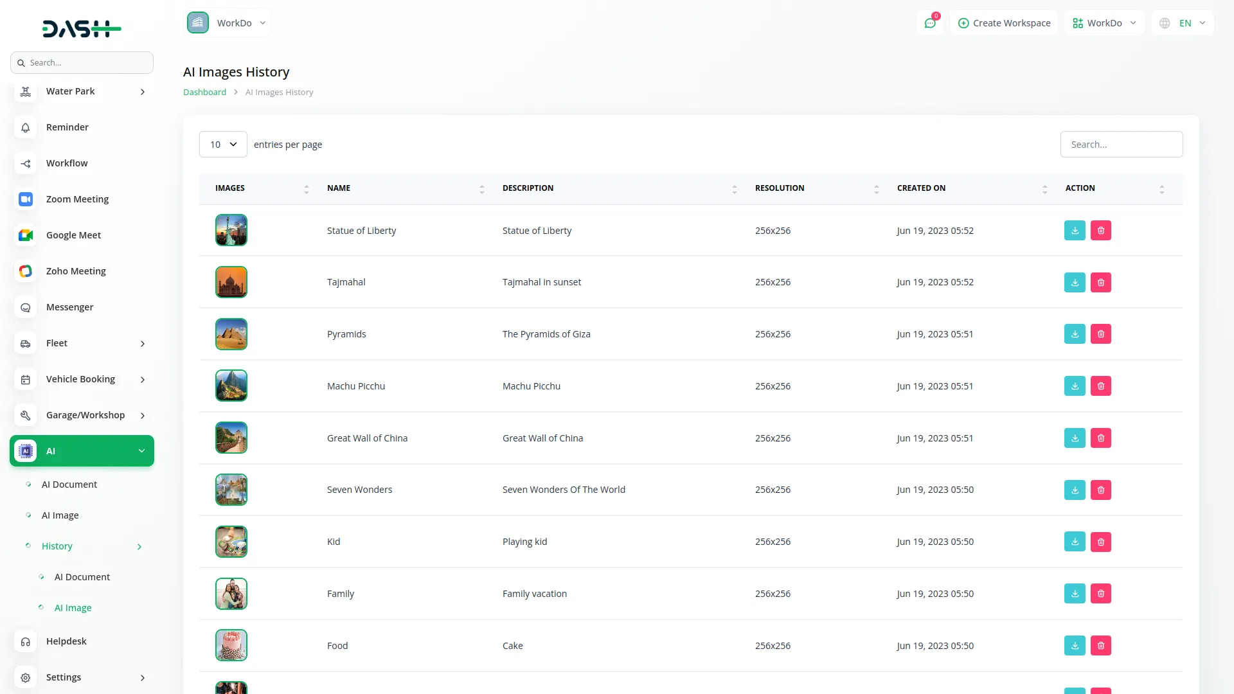Open Zoom Meeting from the sidebar

pos(77,199)
